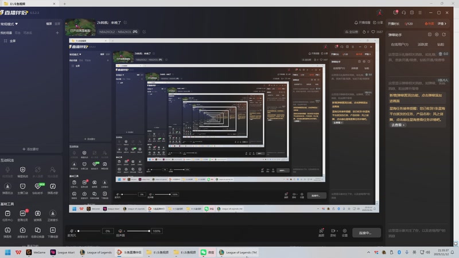Screen dimensions: 459x258
Task: Open the hamburger main menu icon
Action: (420, 13)
